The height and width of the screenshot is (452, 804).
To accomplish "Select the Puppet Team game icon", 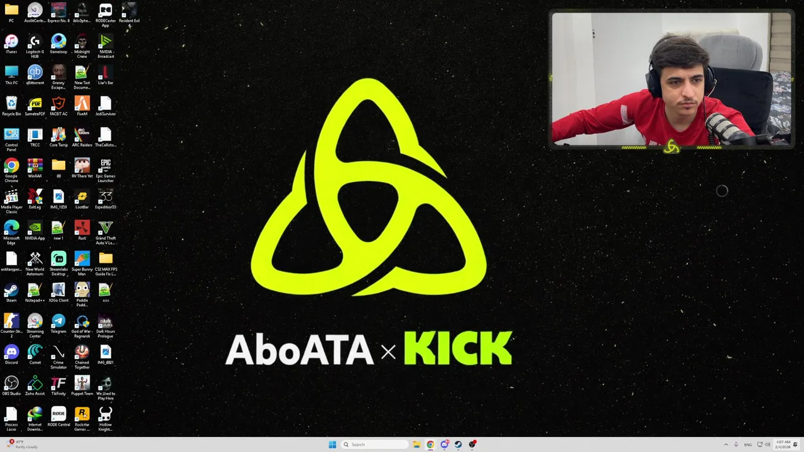I will point(82,386).
